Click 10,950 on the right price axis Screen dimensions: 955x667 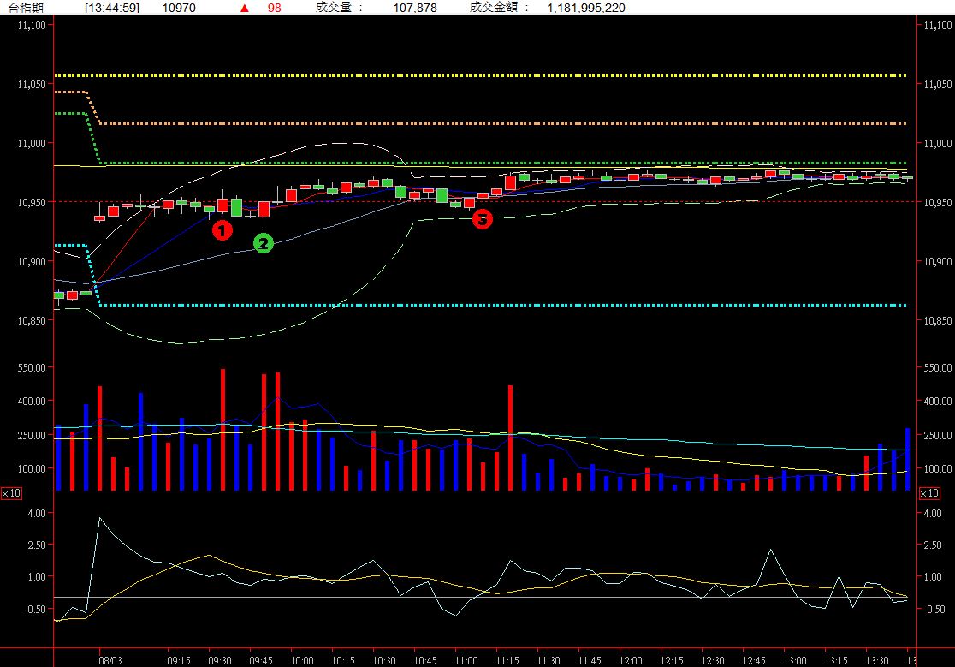click(938, 202)
